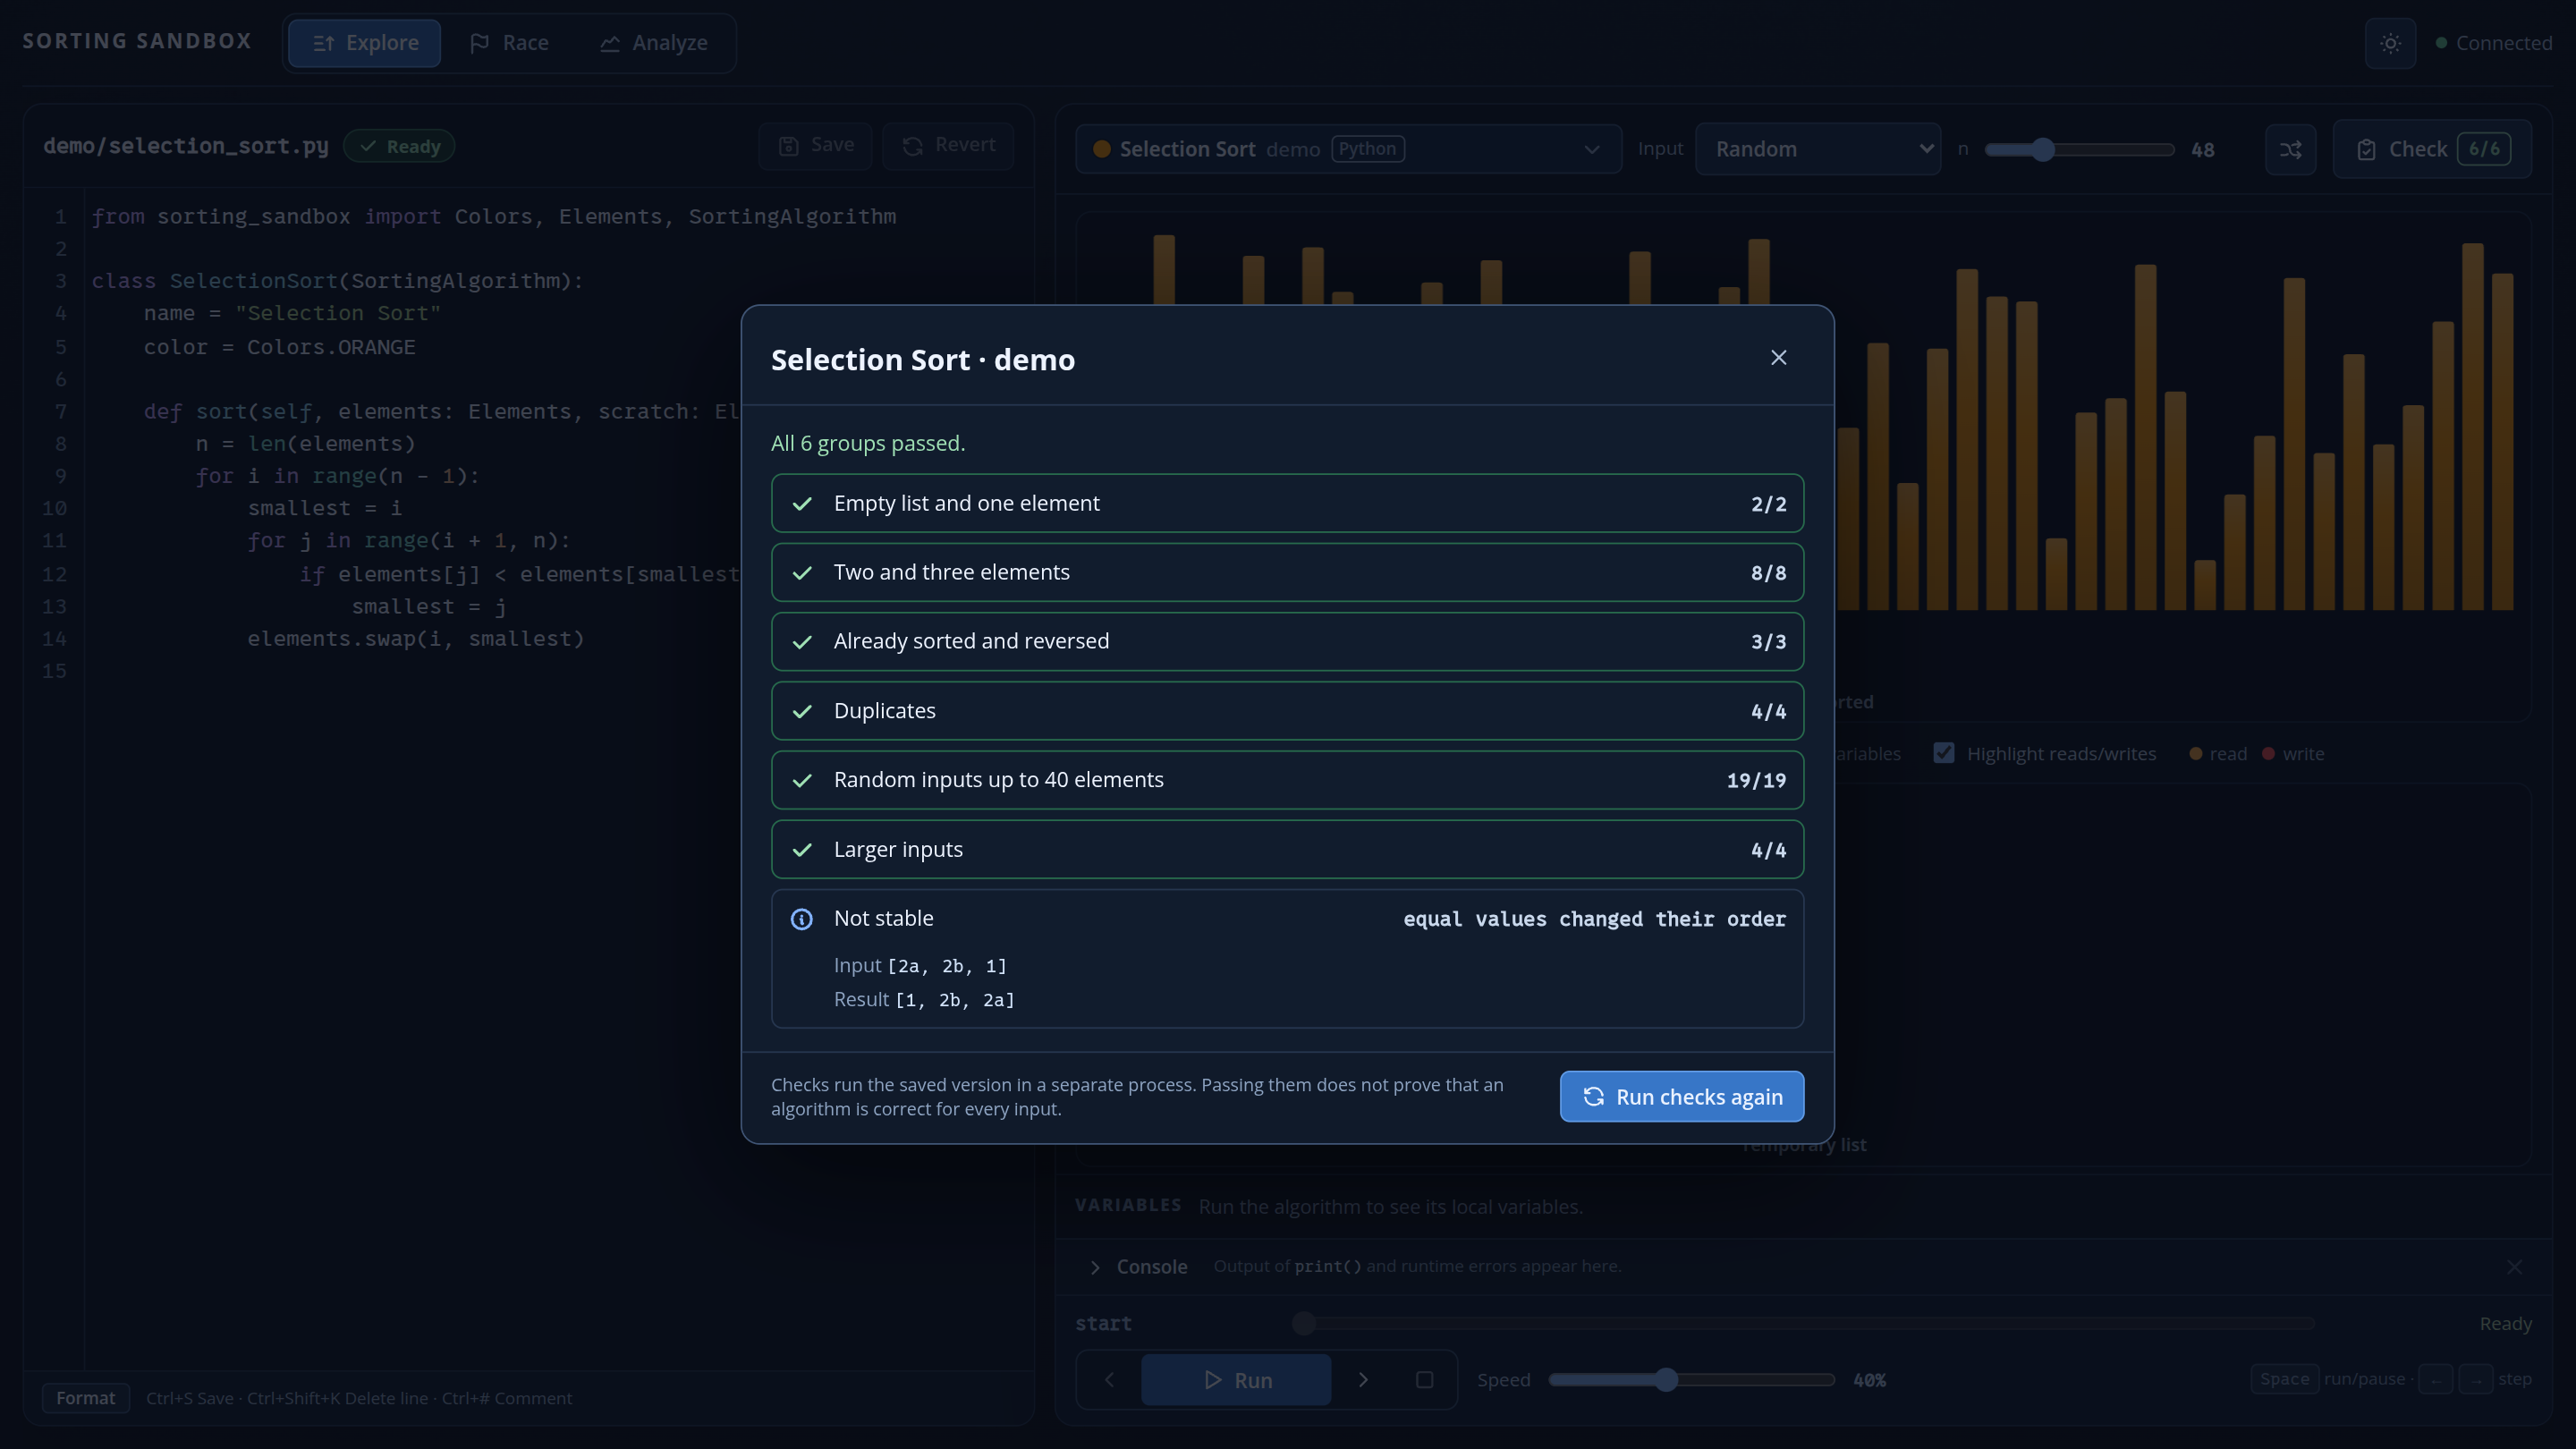The image size is (2576, 1449).
Task: Expand the Console panel
Action: pos(1139,1267)
